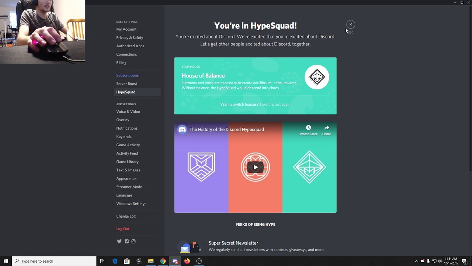Viewport: 472px width, 266px height.
Task: Launch Microsoft Edge from taskbar
Action: pyautogui.click(x=115, y=261)
